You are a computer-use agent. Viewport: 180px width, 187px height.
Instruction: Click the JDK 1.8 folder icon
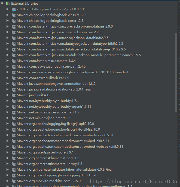click(x=14, y=9)
